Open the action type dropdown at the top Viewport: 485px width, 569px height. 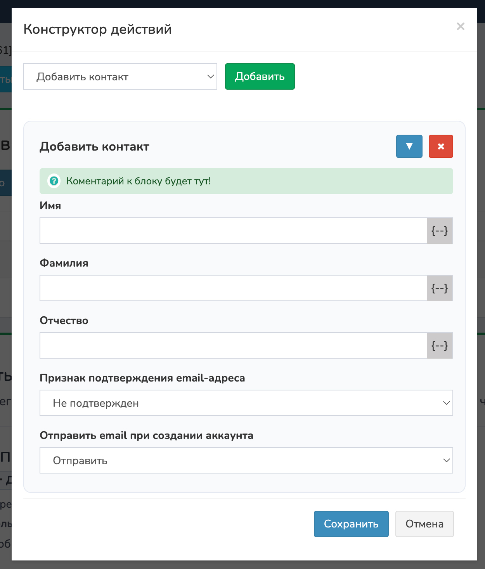(120, 76)
